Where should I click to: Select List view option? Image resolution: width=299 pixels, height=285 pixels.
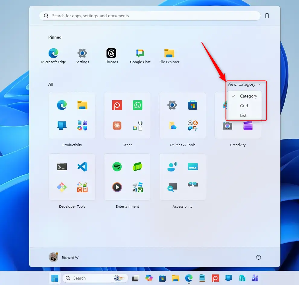(244, 115)
